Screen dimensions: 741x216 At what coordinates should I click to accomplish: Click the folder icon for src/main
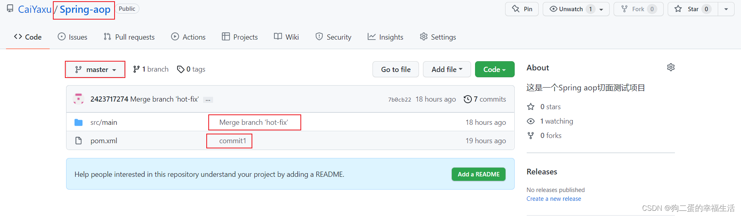[x=79, y=122]
